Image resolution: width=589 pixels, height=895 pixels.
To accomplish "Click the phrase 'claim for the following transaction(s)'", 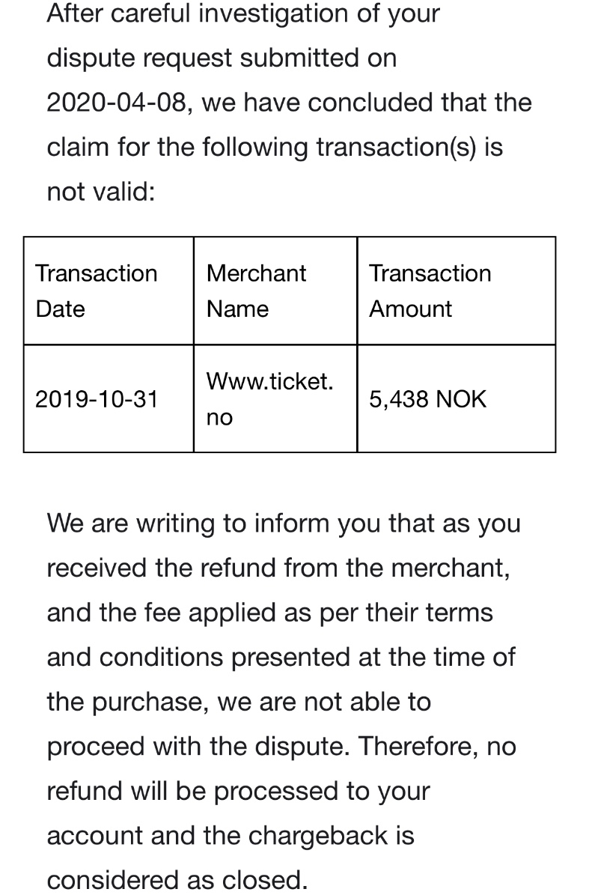I will click(x=261, y=148).
